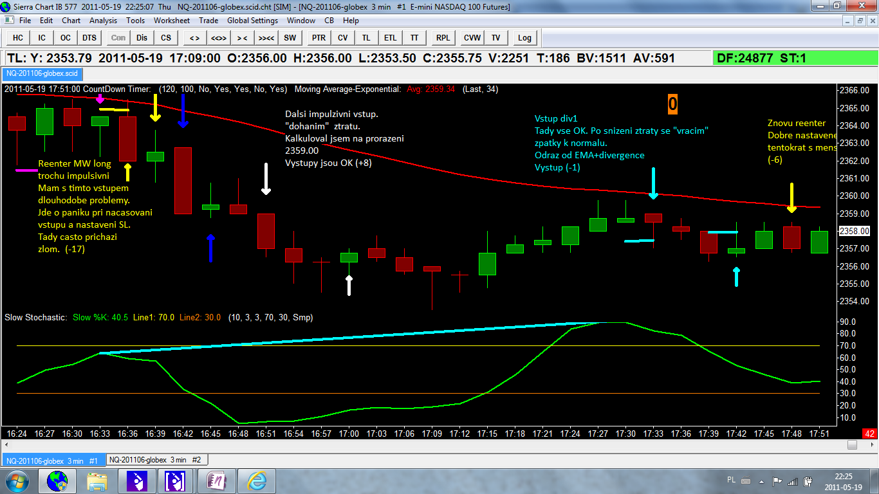Restore down the inner chart window
879x494 pixels.
860,21
